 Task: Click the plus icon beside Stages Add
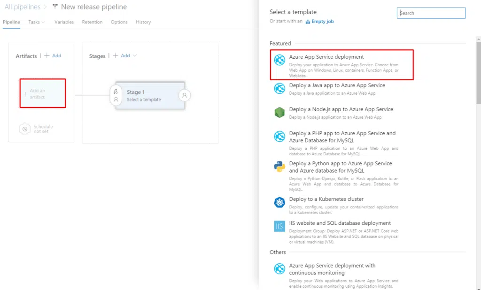click(x=116, y=55)
